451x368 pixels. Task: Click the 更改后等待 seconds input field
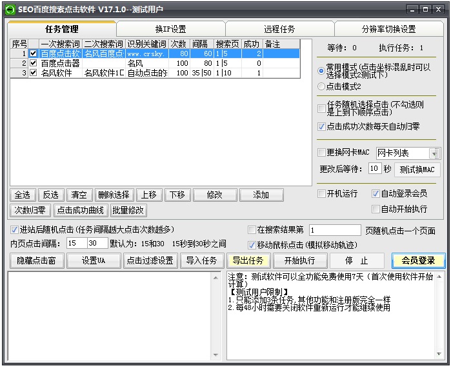[374, 169]
